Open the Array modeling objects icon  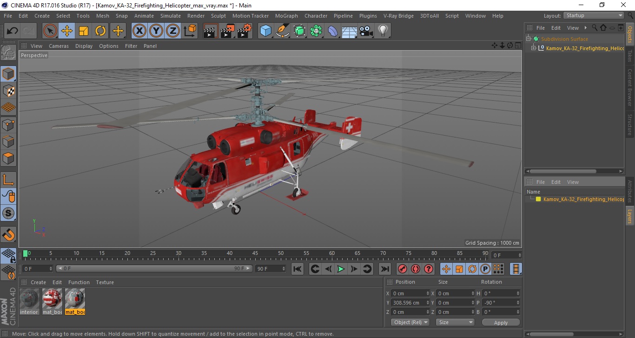coord(316,31)
